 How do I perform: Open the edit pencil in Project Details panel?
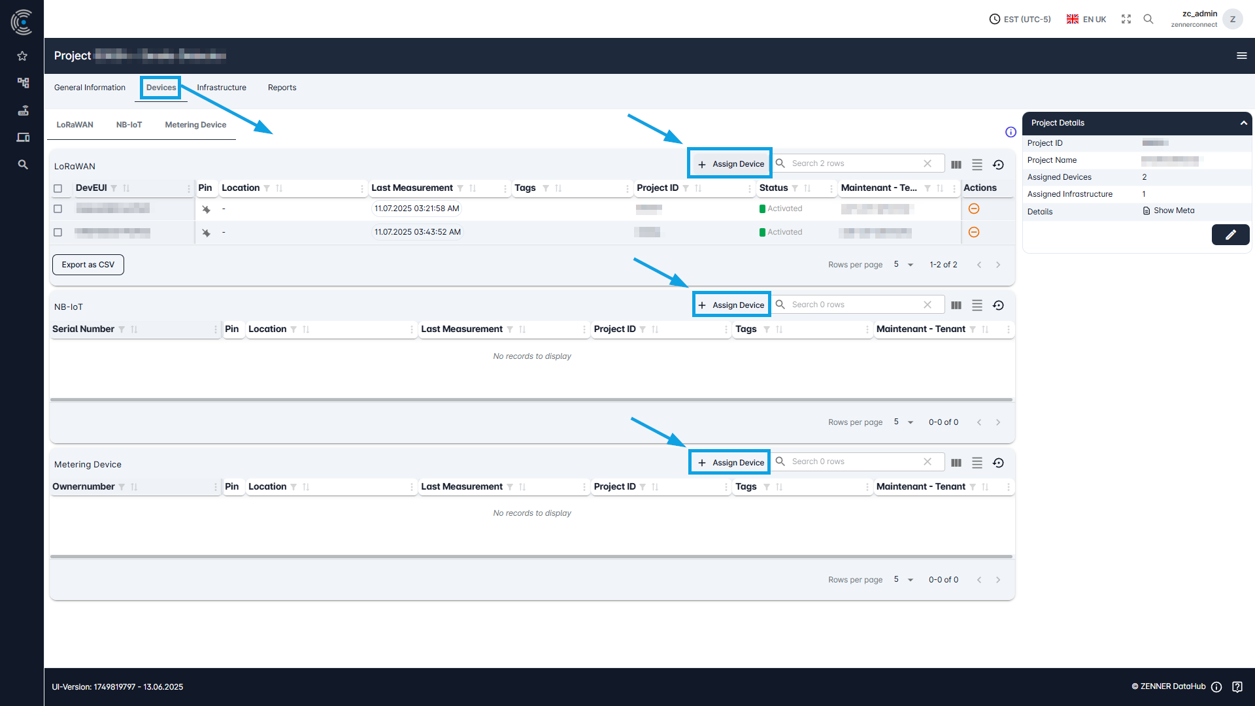point(1231,235)
